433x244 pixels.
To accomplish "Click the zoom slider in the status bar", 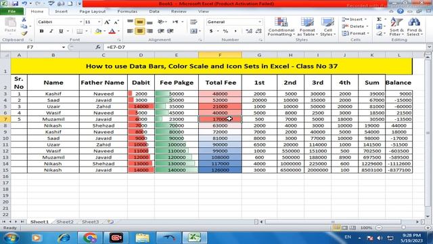I will click(x=404, y=228).
